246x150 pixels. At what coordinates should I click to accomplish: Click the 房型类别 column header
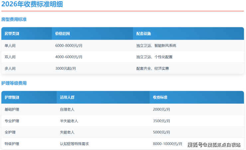[12, 34]
